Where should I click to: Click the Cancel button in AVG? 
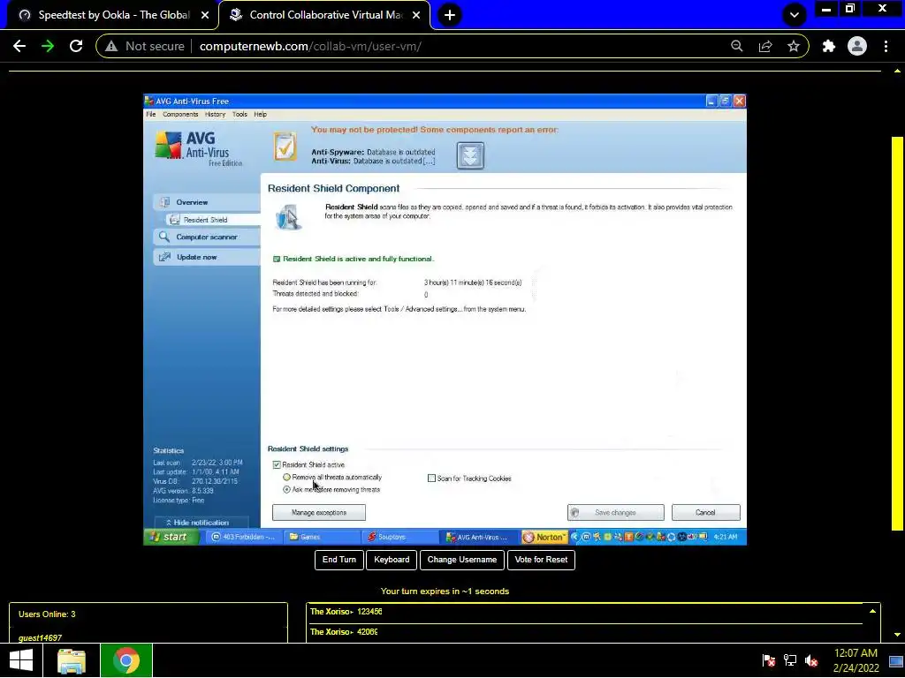[x=705, y=513]
